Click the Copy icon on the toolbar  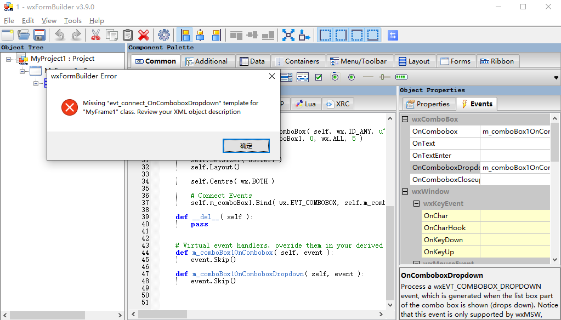111,35
